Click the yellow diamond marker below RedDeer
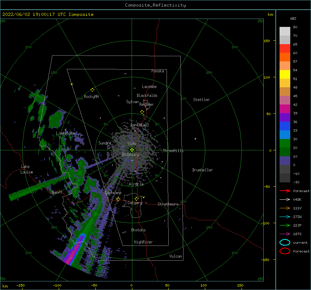 pyautogui.click(x=142, y=112)
